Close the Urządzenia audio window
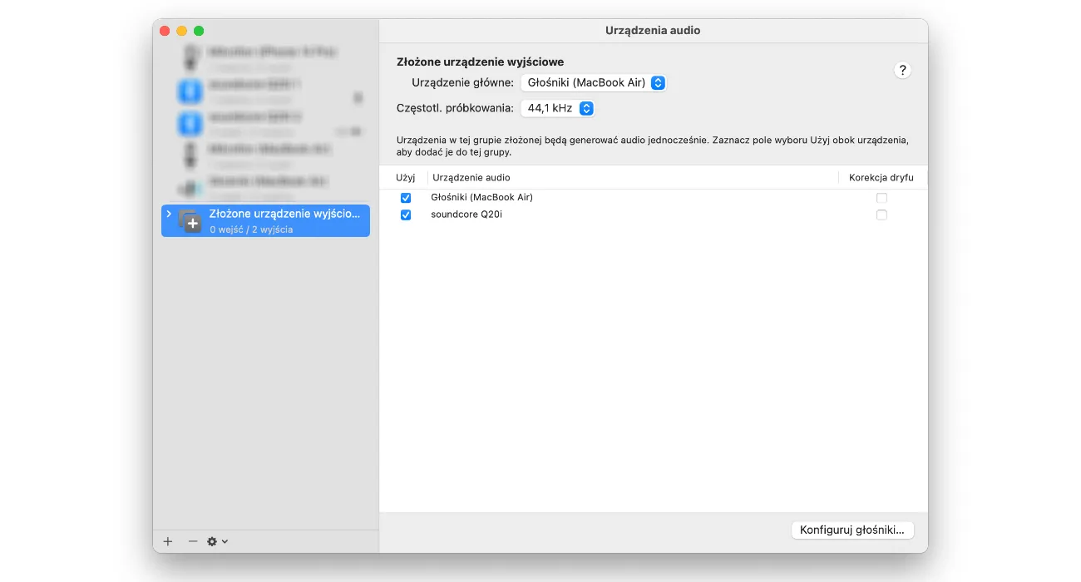This screenshot has height=582, width=1081. click(x=165, y=31)
